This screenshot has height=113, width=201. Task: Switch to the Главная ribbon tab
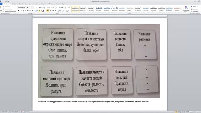tap(6, 4)
